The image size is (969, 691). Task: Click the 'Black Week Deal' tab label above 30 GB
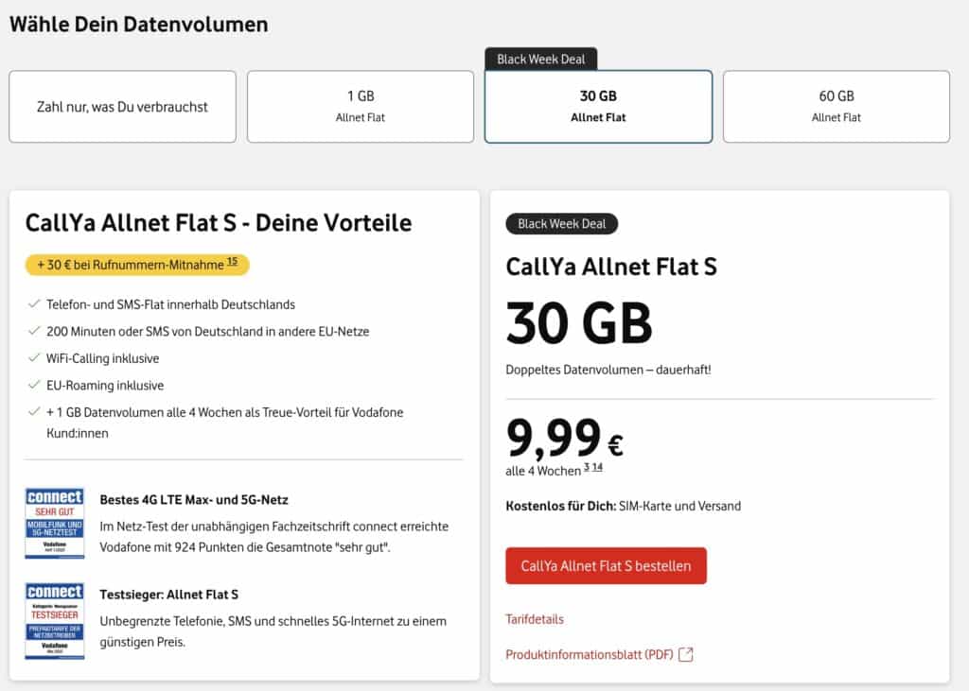pyautogui.click(x=541, y=59)
